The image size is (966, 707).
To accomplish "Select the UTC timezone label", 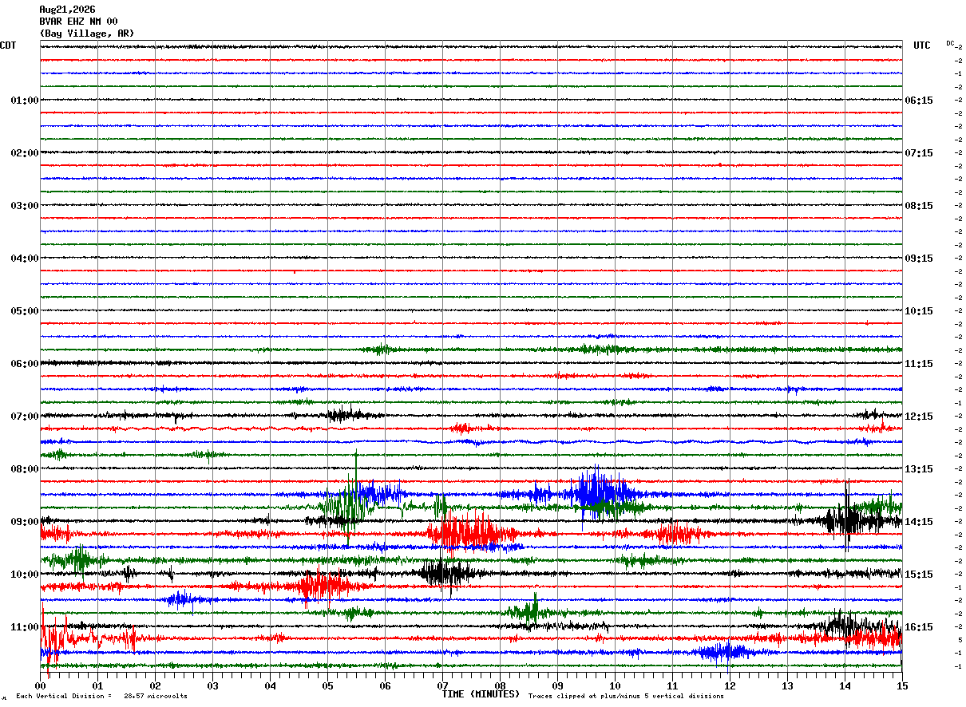I will tap(922, 45).
